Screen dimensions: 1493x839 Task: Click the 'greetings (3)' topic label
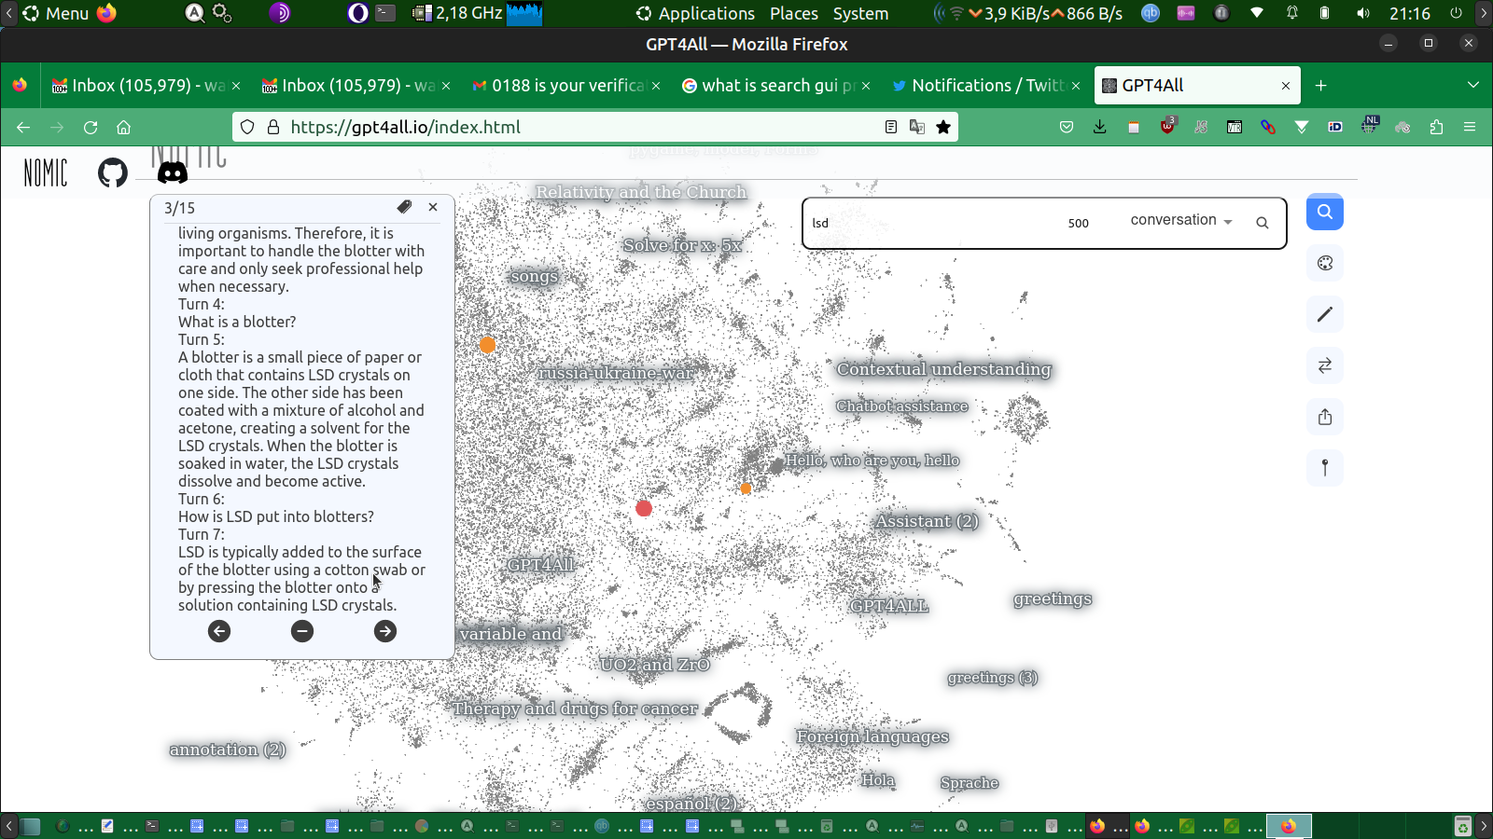(993, 678)
